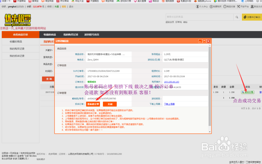Click the product search magnifier icon
The image size is (262, 164).
237,17
